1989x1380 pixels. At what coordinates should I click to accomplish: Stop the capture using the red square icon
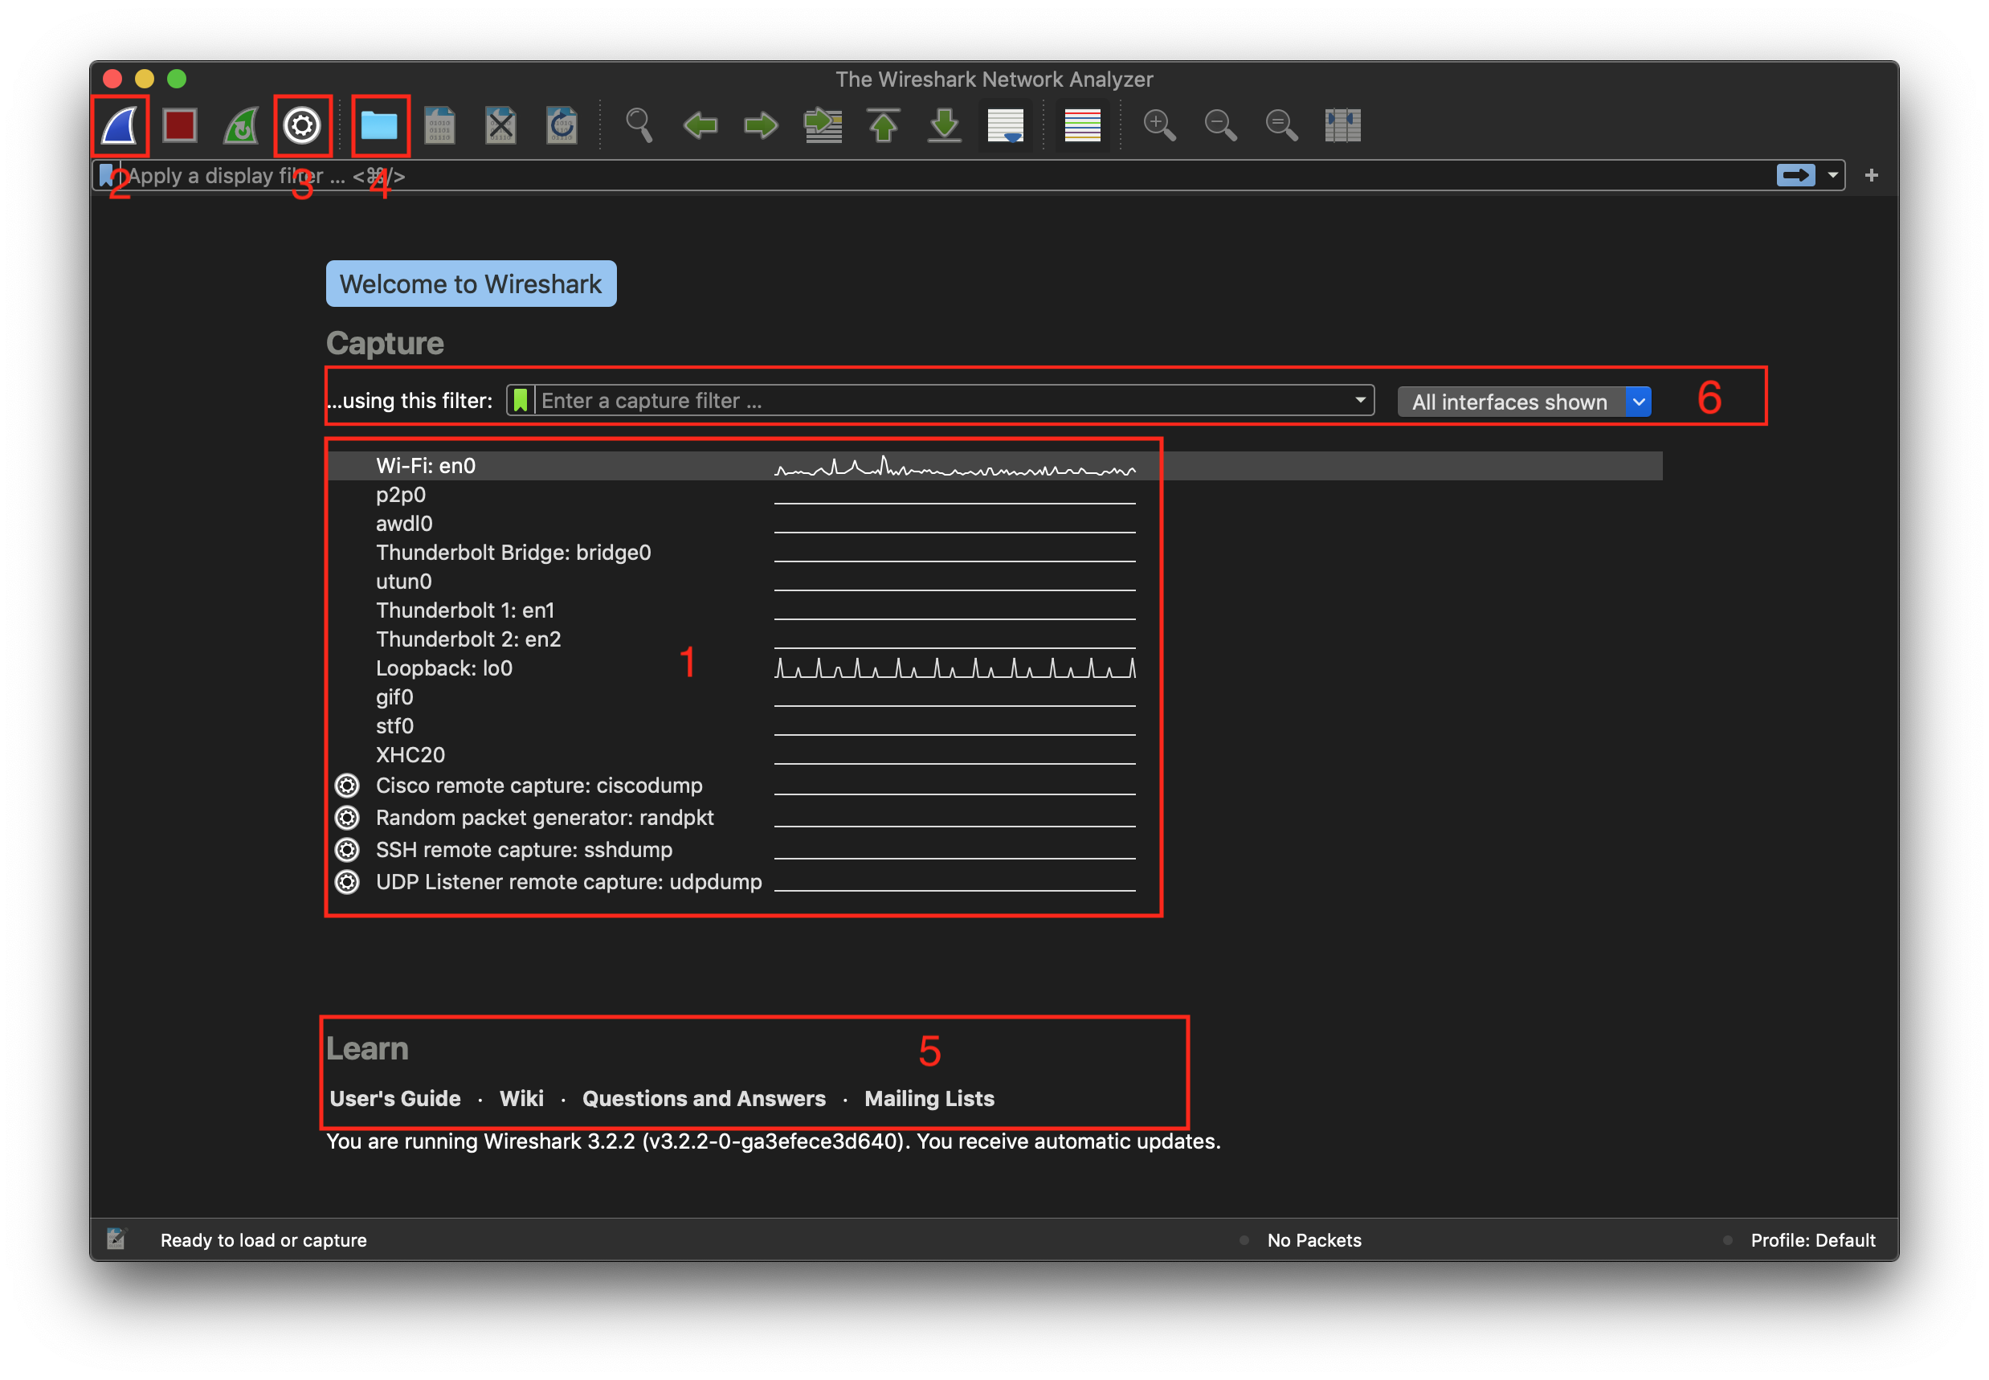[180, 125]
